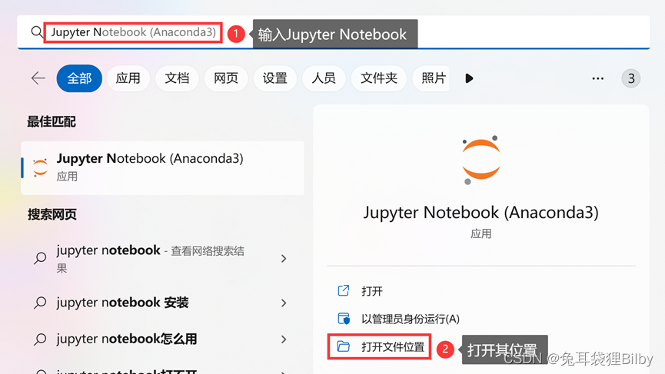The image size is (665, 374).
Task: Click the Jupyter icon in best match row
Action: pos(40,167)
